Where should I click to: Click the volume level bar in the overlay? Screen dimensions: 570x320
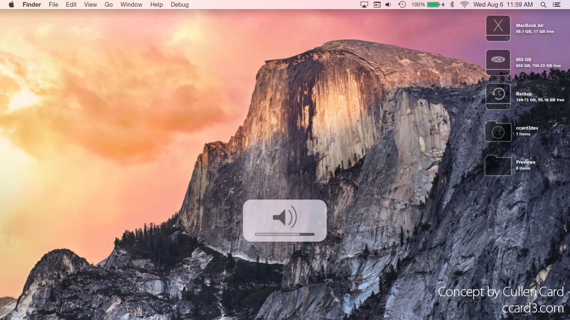[285, 234]
